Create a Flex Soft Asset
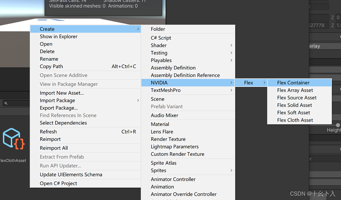341x200 pixels. click(294, 112)
